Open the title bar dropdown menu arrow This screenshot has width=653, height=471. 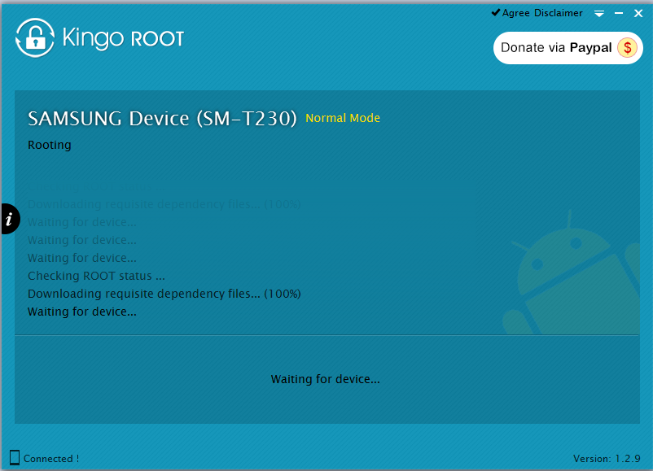[x=599, y=14]
